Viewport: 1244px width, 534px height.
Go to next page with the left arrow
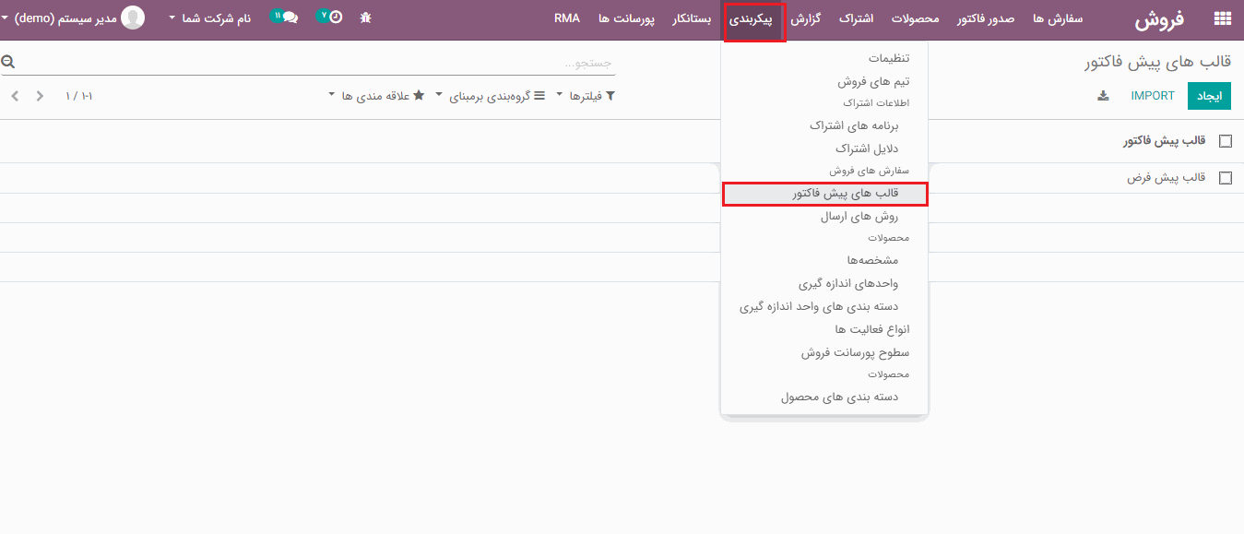13,95
